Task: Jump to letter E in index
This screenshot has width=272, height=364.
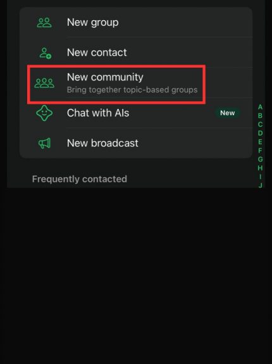Action: pyautogui.click(x=260, y=142)
